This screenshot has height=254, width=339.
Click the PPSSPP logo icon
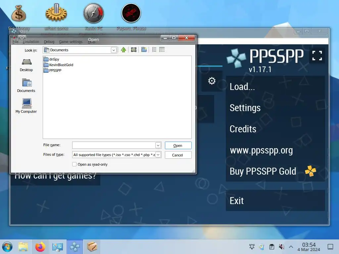236,58
